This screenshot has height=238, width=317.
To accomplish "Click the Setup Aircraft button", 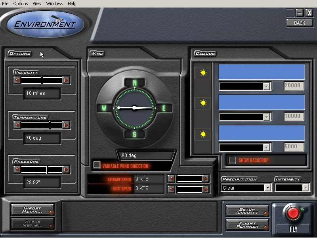I will coord(248,210).
